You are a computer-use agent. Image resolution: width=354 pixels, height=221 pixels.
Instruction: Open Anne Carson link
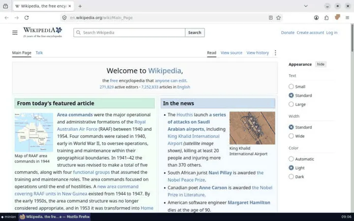[x=213, y=188]
